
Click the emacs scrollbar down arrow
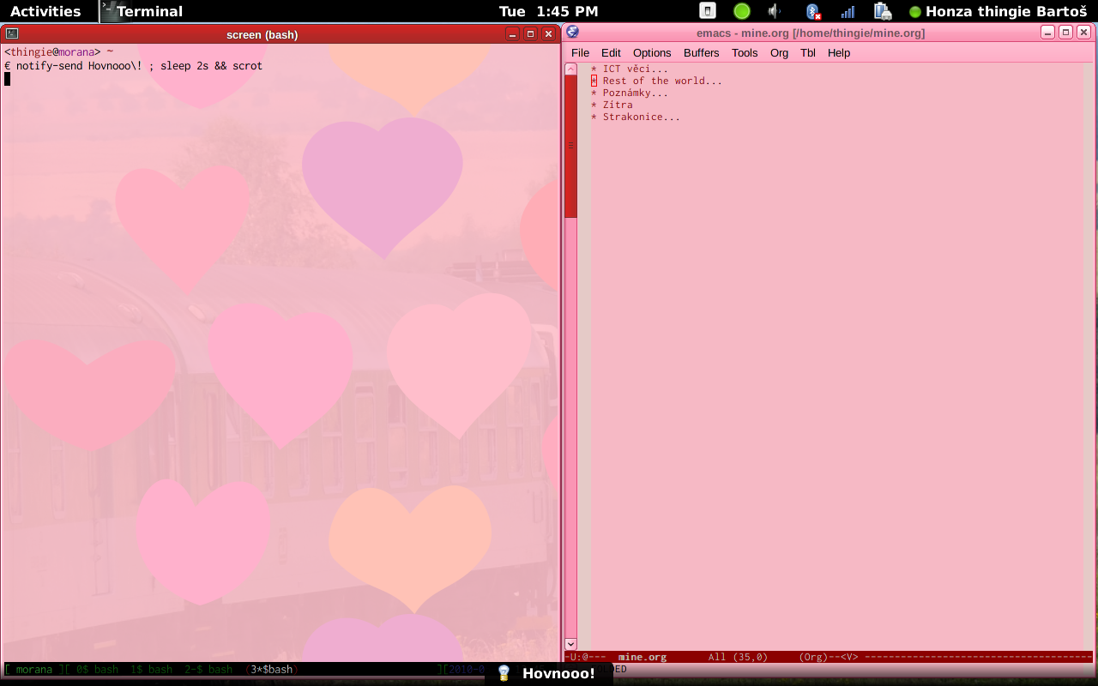pyautogui.click(x=570, y=644)
